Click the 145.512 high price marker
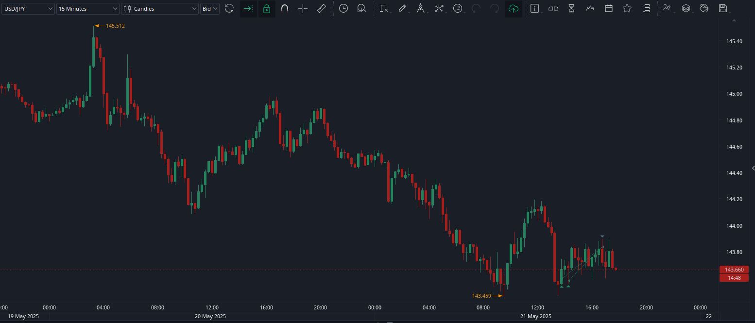The height and width of the screenshot is (323, 755). point(110,26)
